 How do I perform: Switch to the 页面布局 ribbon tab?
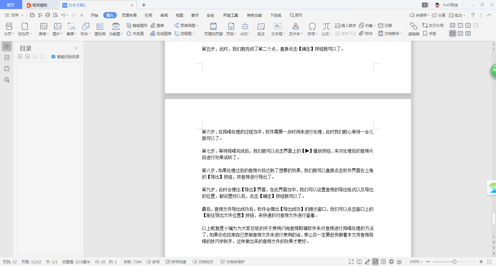coord(129,15)
